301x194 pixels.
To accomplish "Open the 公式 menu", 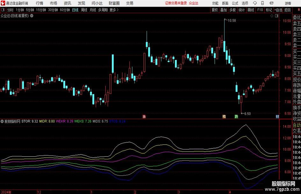I will click(x=235, y=3).
